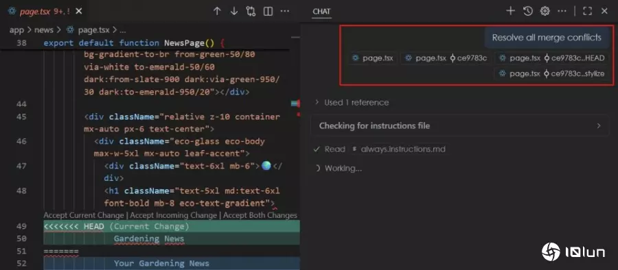Close the page.tsx editor tab
Screen dimensions: 618x270
[79, 12]
